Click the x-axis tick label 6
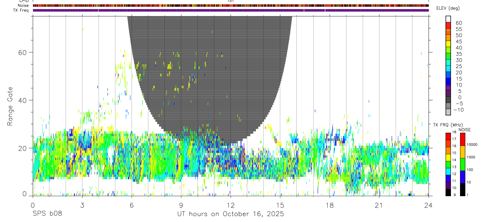The image size is (482, 222). (131, 205)
